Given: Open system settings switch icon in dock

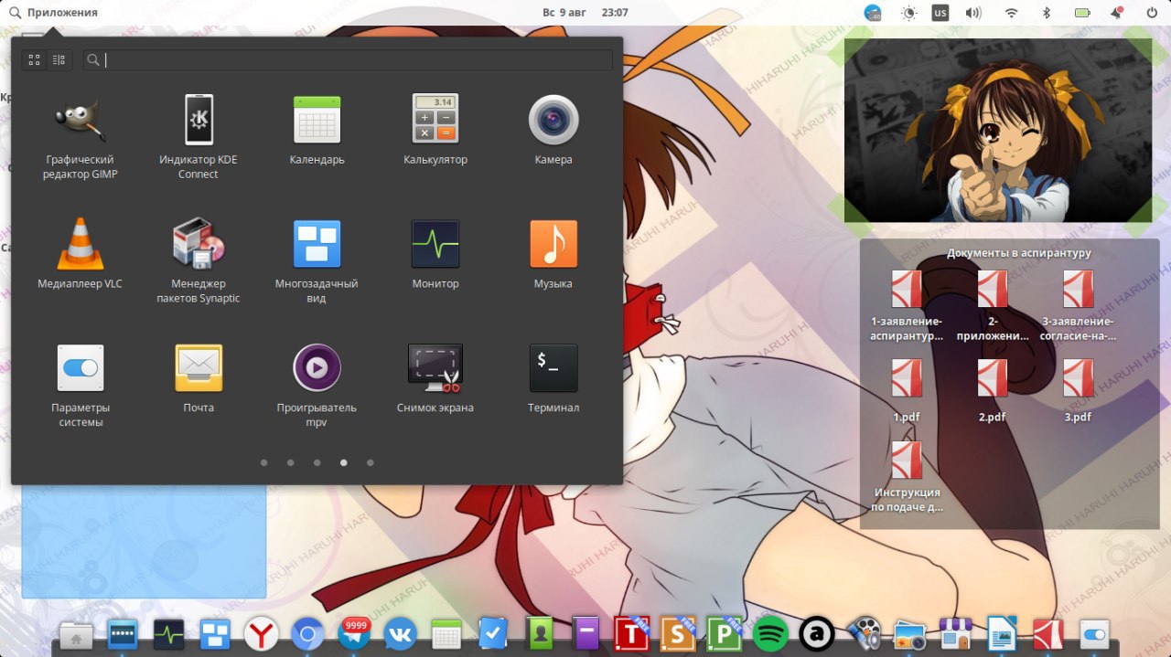Looking at the screenshot, I should (1095, 633).
